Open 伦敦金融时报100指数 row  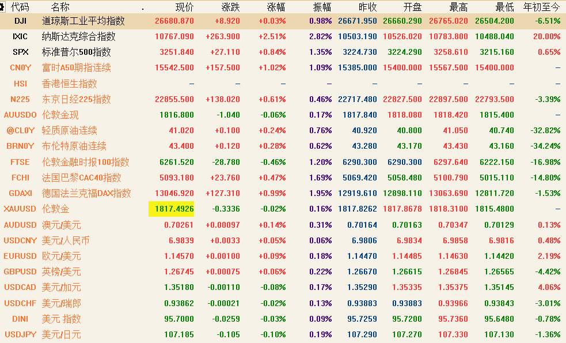click(x=86, y=162)
